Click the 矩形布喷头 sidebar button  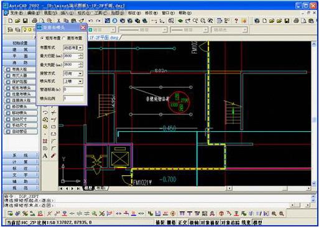21,88
